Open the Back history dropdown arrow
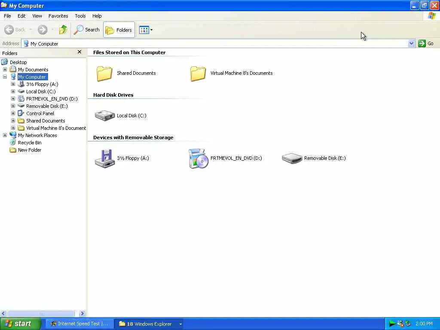 31,30
